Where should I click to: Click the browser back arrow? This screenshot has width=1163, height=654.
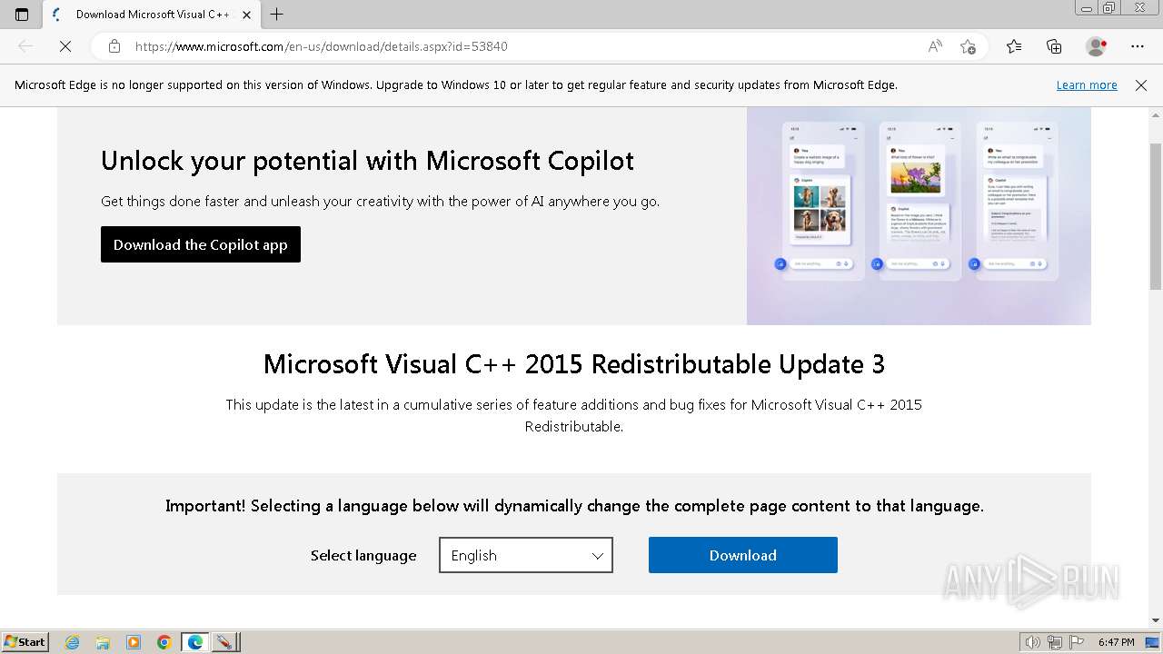click(25, 46)
